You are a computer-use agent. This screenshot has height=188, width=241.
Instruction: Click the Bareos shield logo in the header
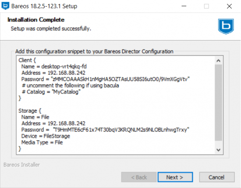click(226, 26)
